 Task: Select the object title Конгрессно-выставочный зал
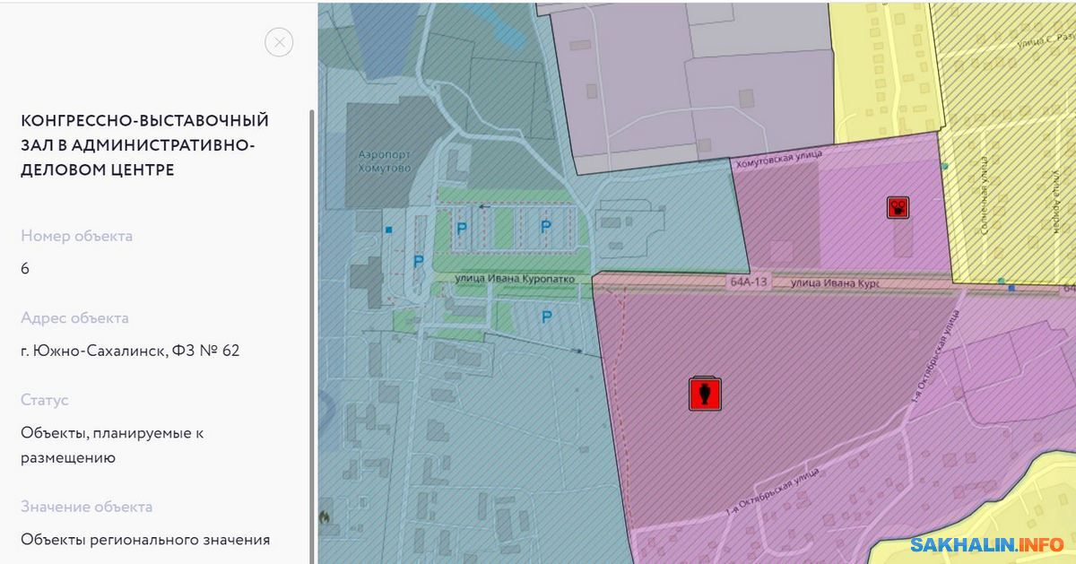(144, 144)
